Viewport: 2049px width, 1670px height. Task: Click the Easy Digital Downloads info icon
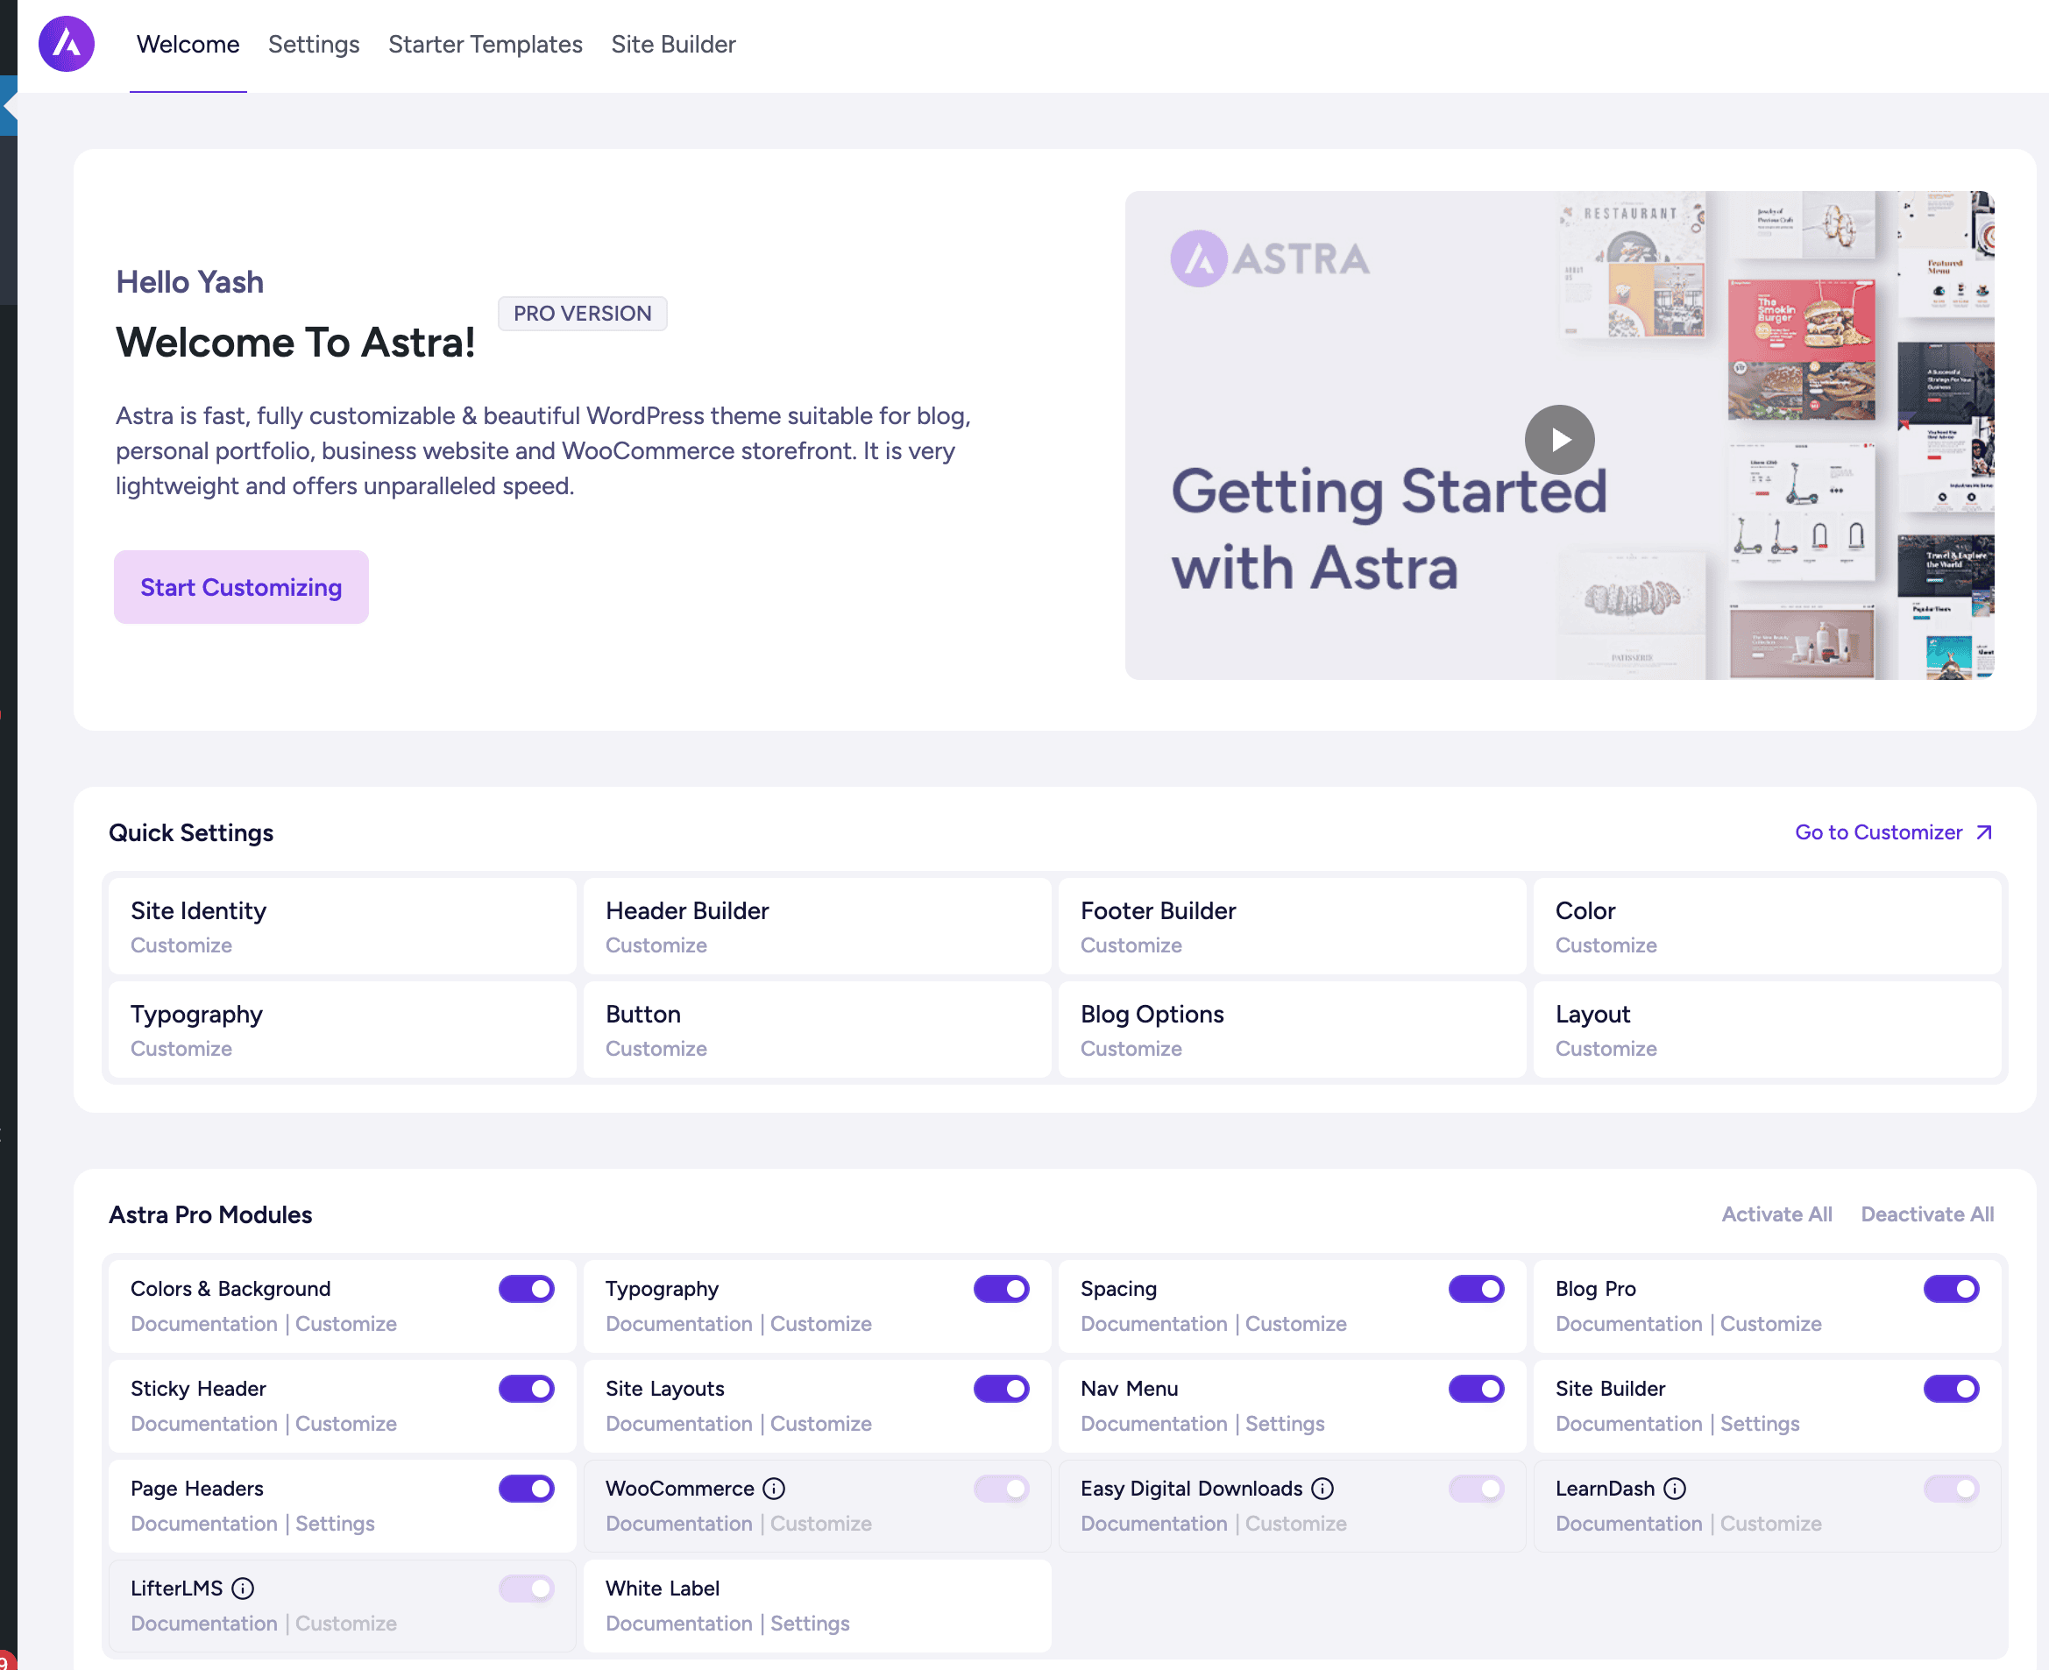pos(1322,1488)
